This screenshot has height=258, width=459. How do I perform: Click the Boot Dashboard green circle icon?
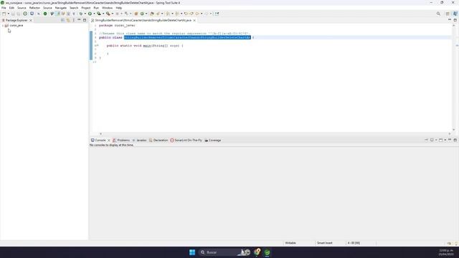click(45, 14)
